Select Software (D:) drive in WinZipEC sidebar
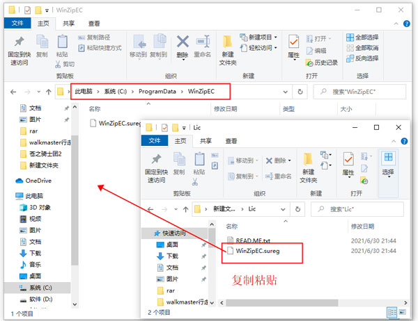This screenshot has height=321, width=418. (36, 299)
